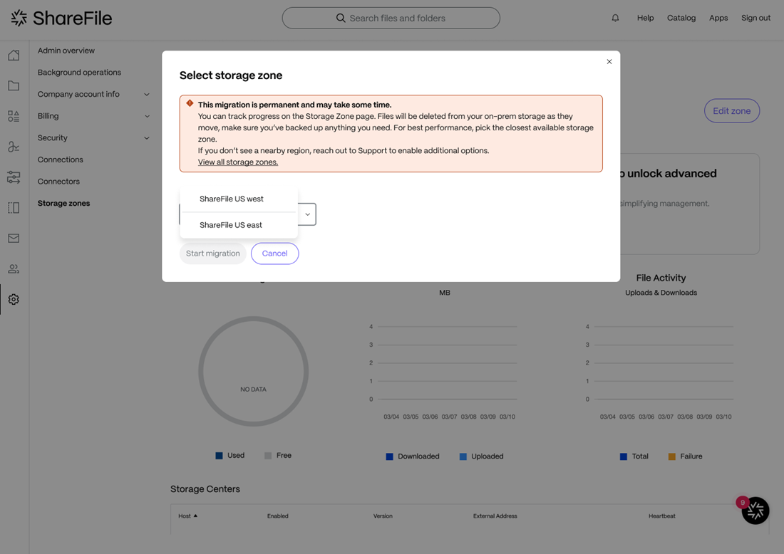Follow the View all storage zones link
The width and height of the screenshot is (784, 554).
click(x=238, y=162)
